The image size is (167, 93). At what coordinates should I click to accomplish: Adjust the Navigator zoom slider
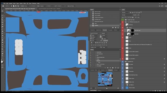[x=107, y=88]
